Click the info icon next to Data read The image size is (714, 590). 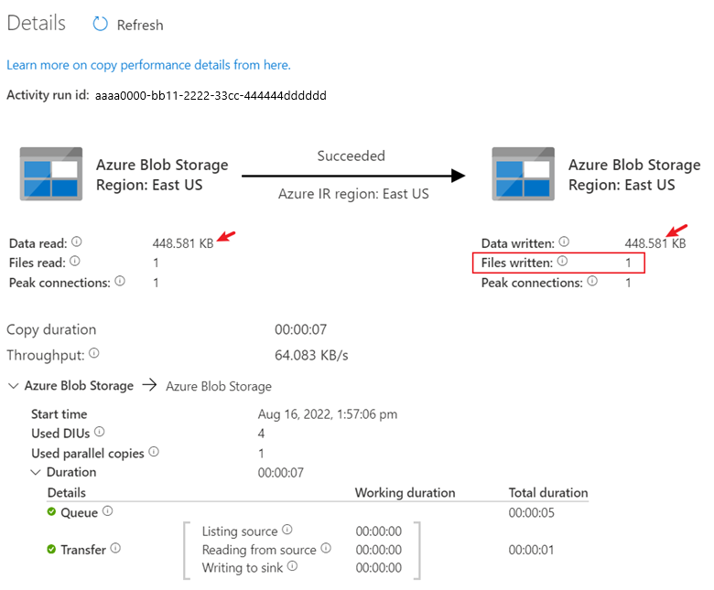tap(77, 241)
